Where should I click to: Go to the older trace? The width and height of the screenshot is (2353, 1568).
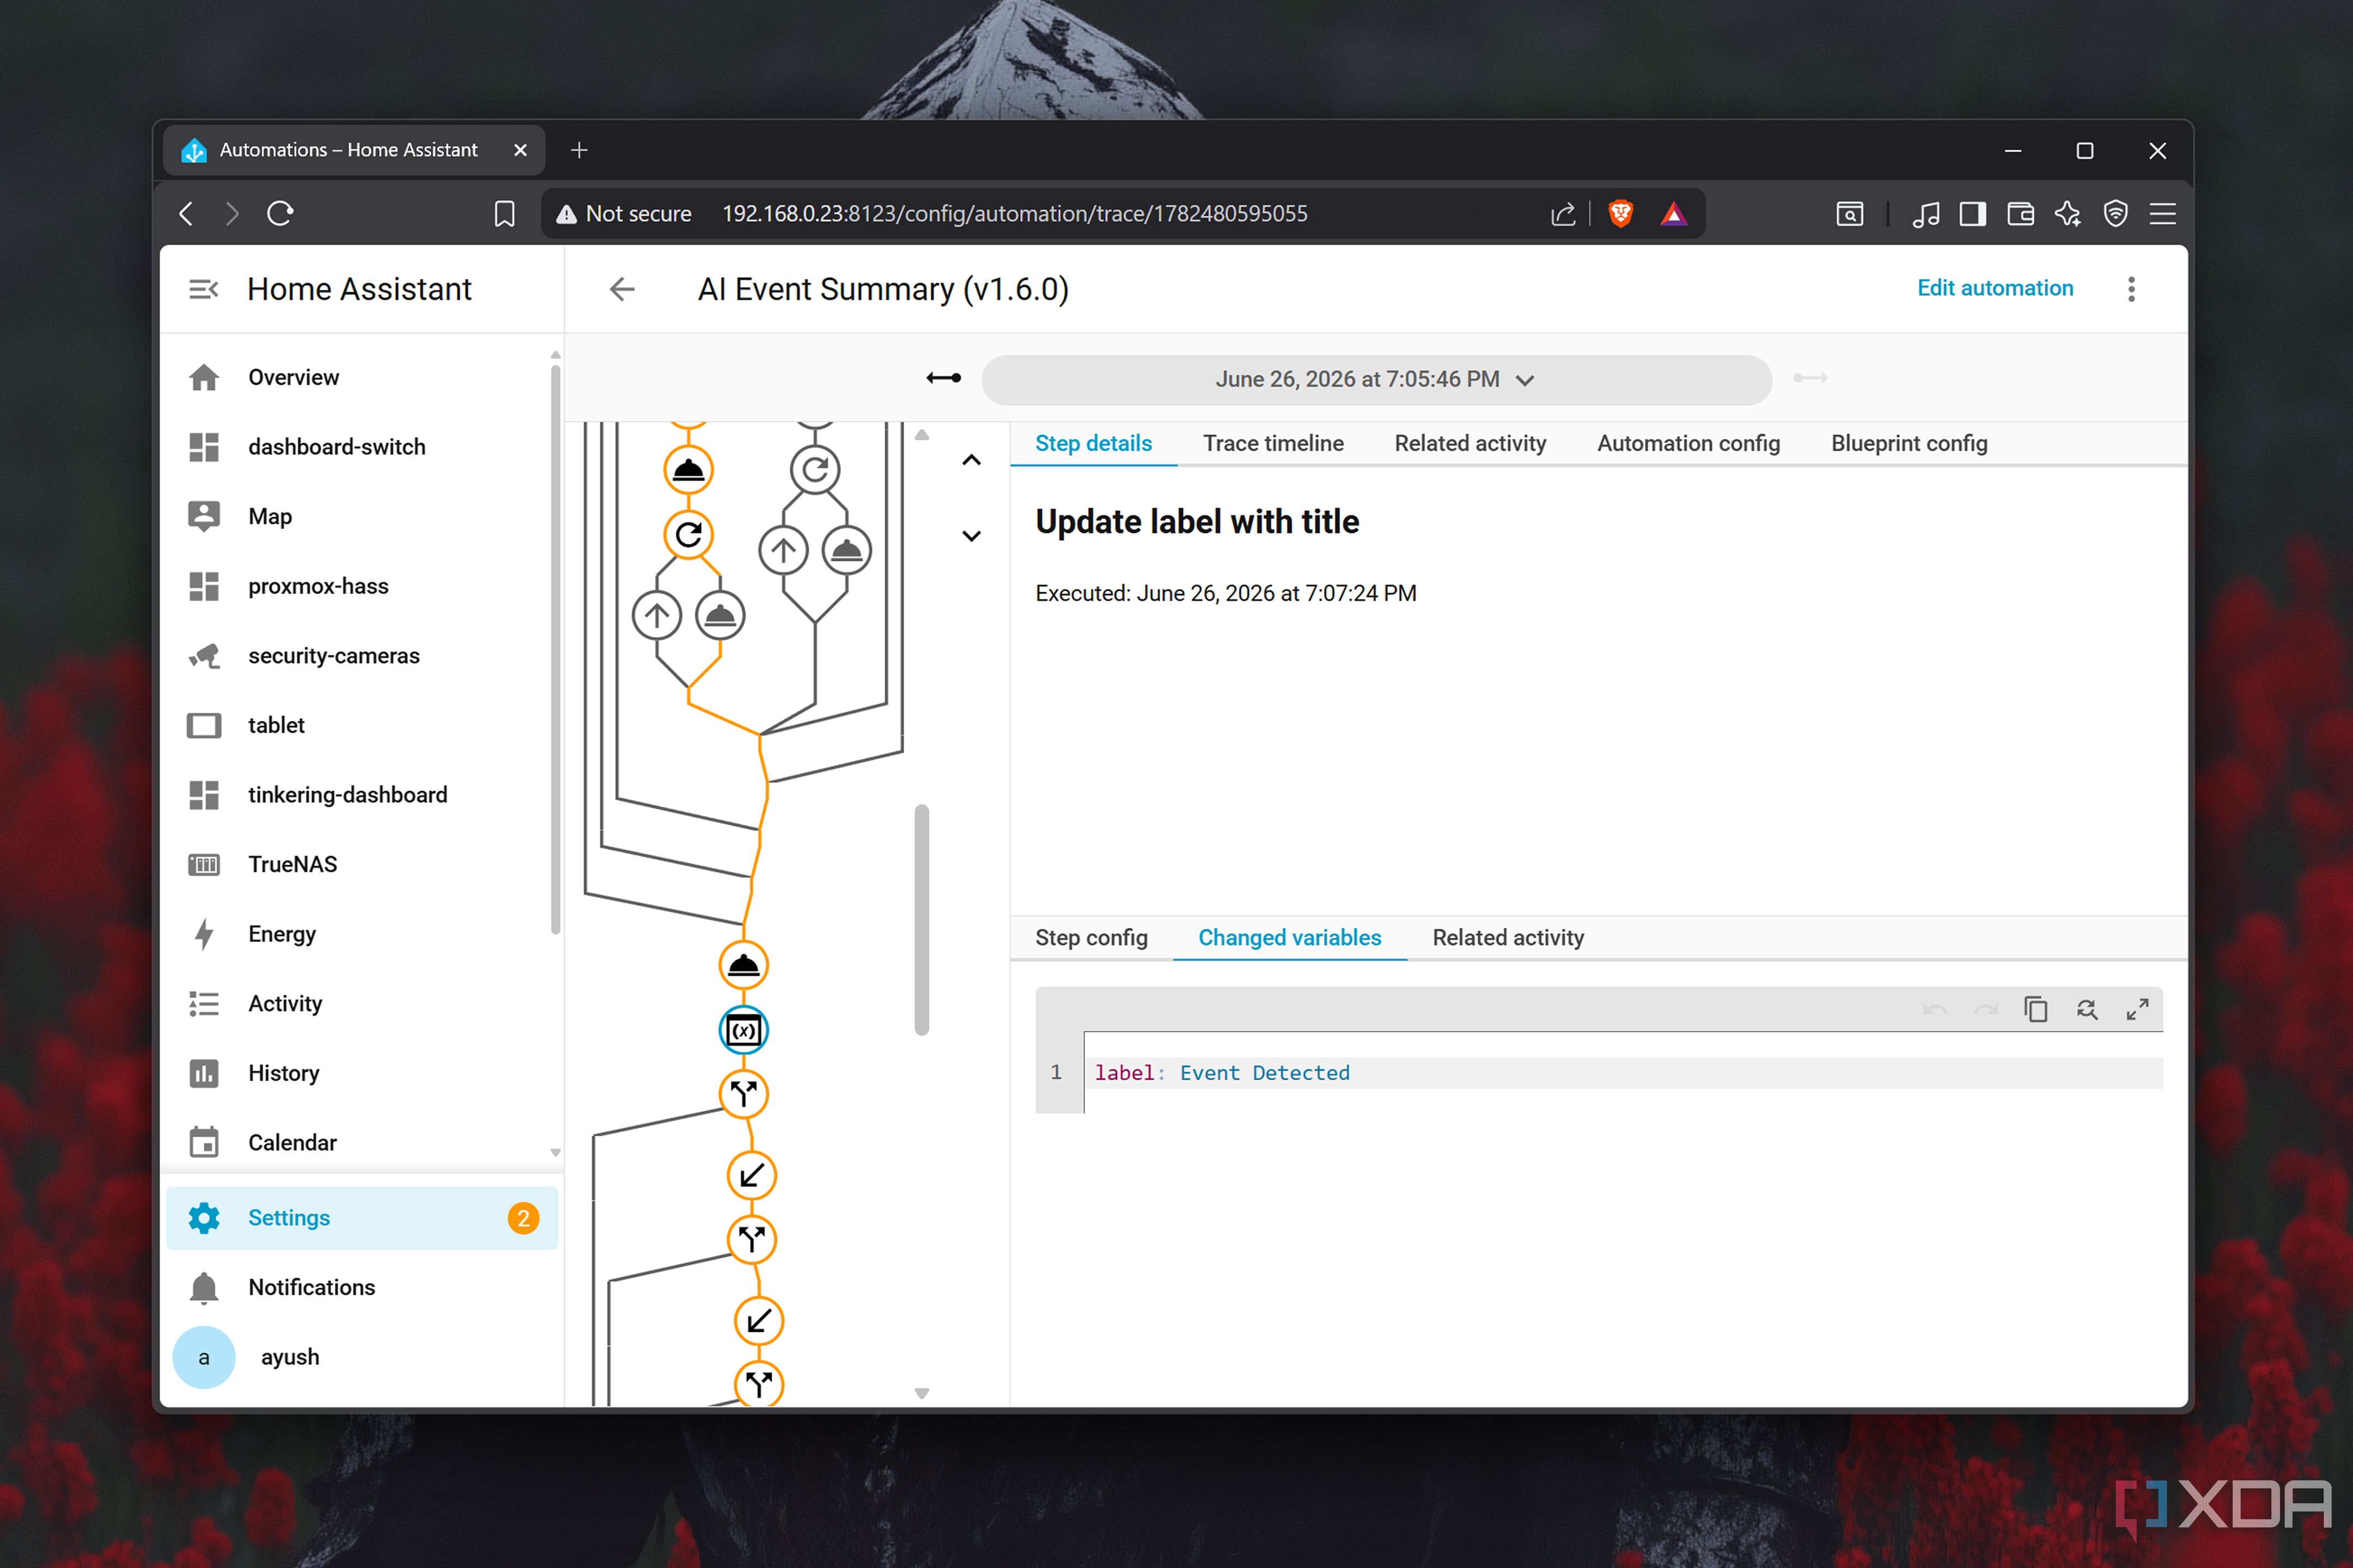[943, 378]
